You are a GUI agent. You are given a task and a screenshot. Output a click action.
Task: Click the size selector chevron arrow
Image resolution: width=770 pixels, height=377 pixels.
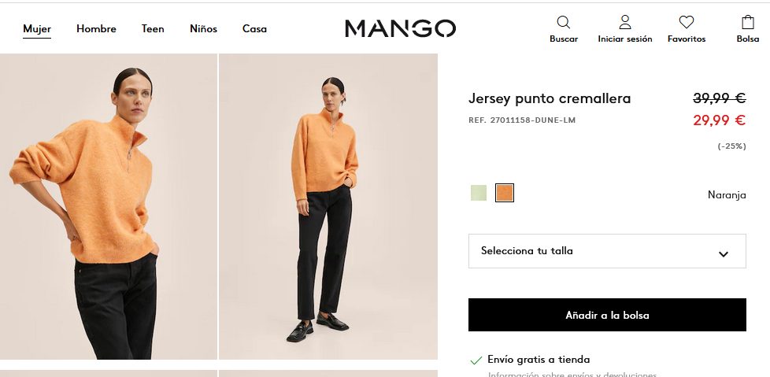point(723,253)
